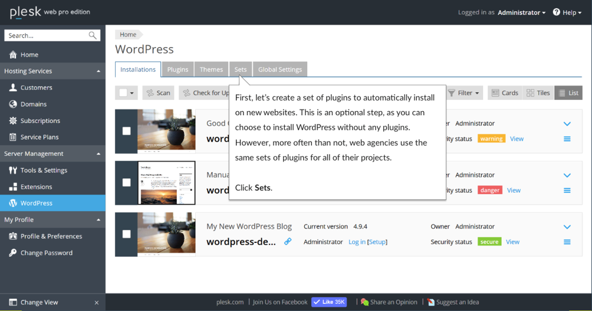Click the sunset thumbnail of second installation
Viewport: 592px width, 311px height.
click(166, 183)
